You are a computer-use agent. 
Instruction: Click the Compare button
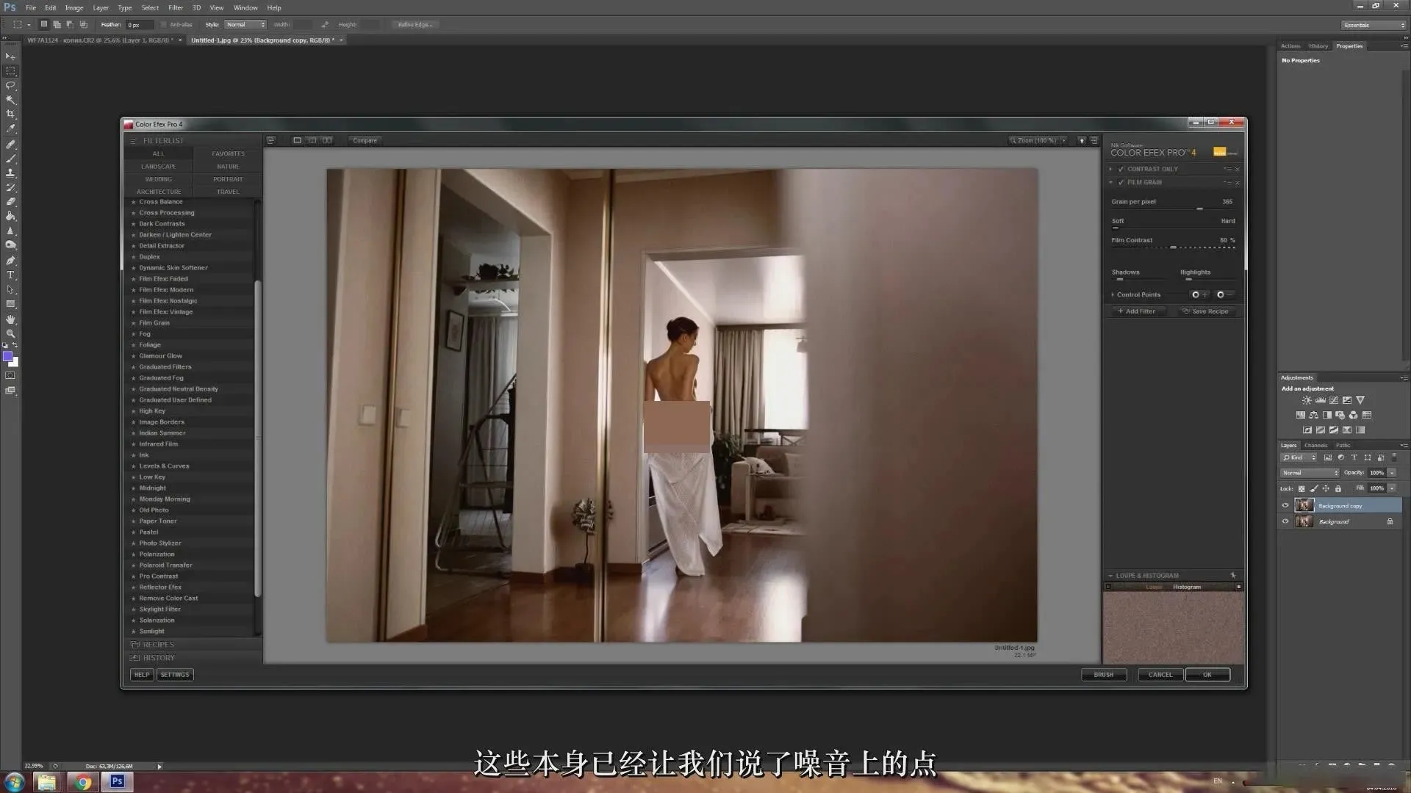[365, 140]
